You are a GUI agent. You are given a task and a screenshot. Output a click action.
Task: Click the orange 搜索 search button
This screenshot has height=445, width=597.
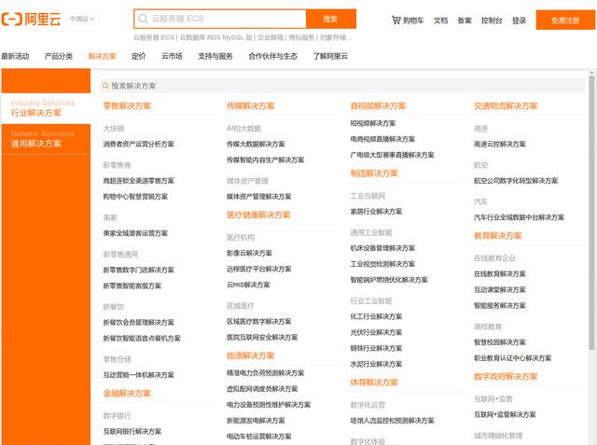point(330,19)
